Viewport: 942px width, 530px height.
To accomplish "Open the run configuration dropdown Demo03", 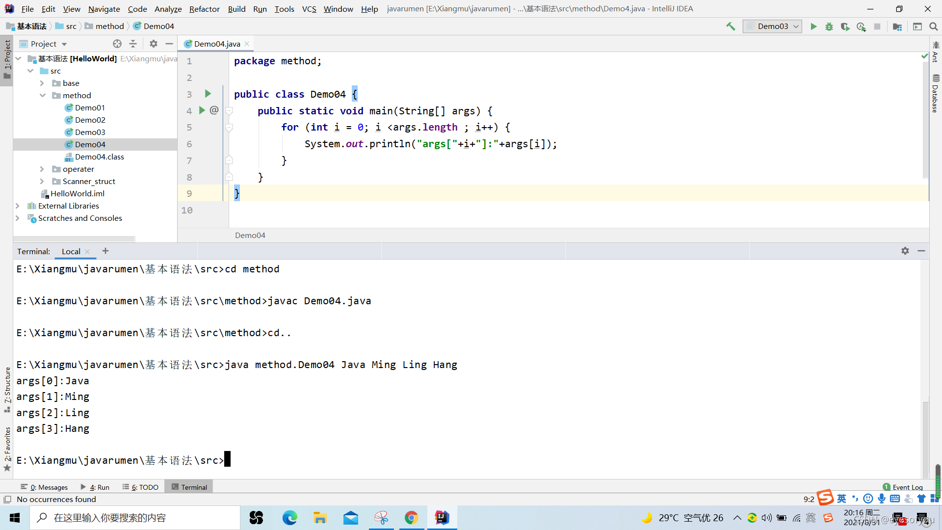I will click(772, 26).
